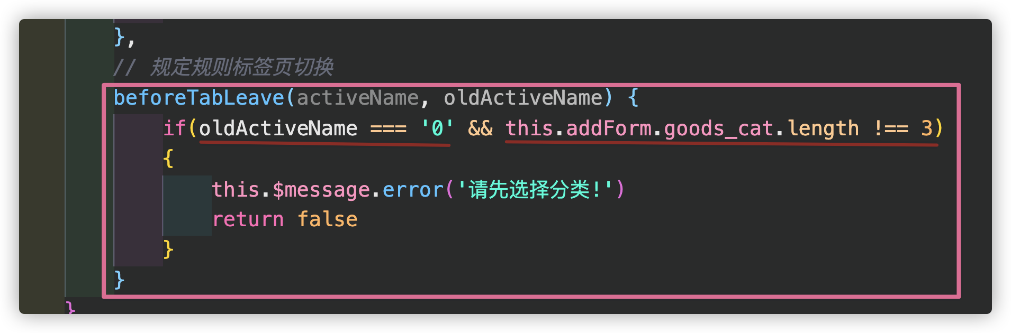
Task: Click the !== inequality operator
Action: [x=891, y=128]
